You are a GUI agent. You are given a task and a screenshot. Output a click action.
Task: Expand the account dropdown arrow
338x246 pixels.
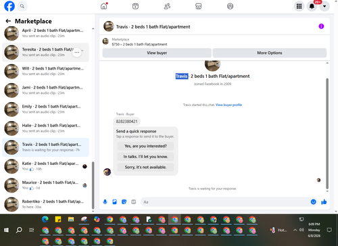click(x=324, y=6)
